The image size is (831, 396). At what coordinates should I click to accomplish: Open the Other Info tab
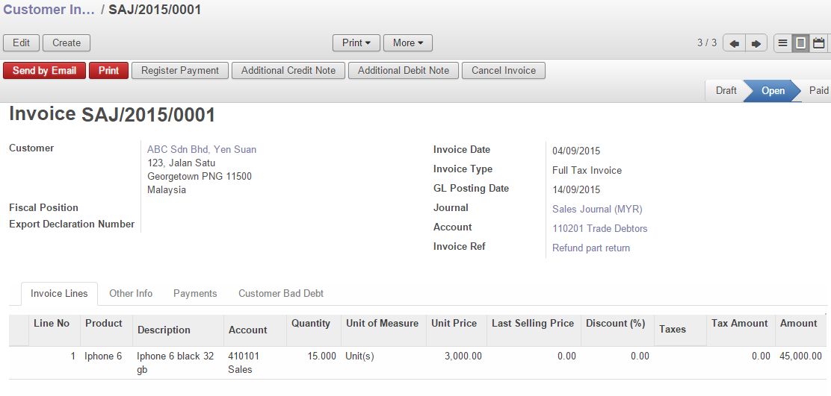click(131, 294)
